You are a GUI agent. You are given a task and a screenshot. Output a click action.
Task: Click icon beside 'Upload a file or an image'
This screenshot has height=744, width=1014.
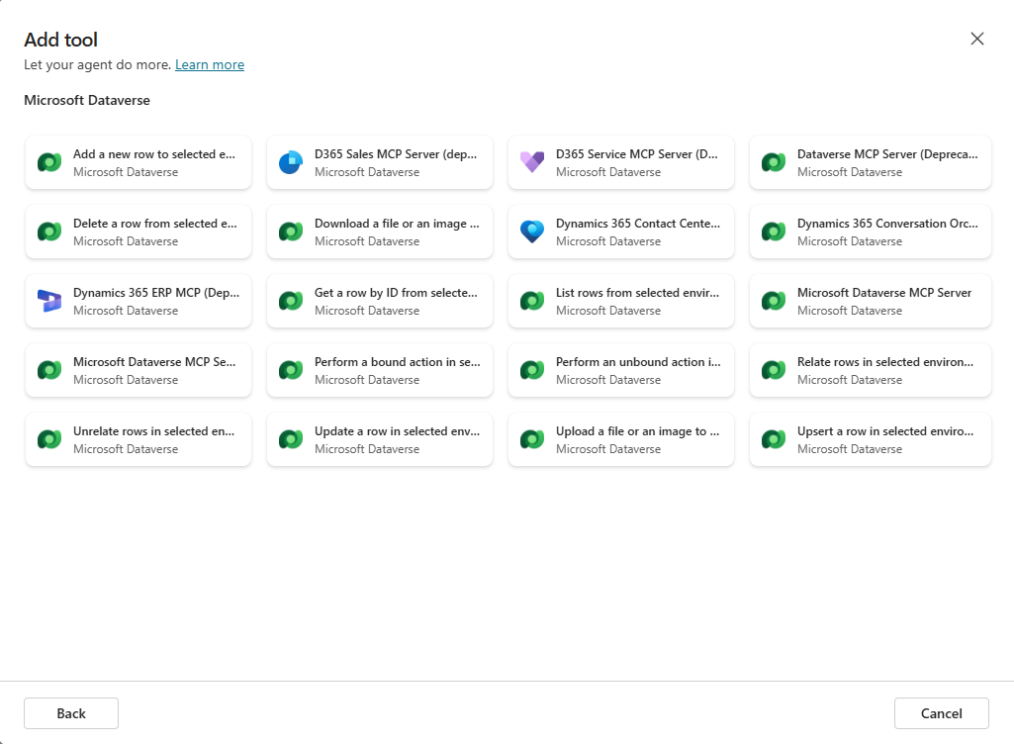532,439
